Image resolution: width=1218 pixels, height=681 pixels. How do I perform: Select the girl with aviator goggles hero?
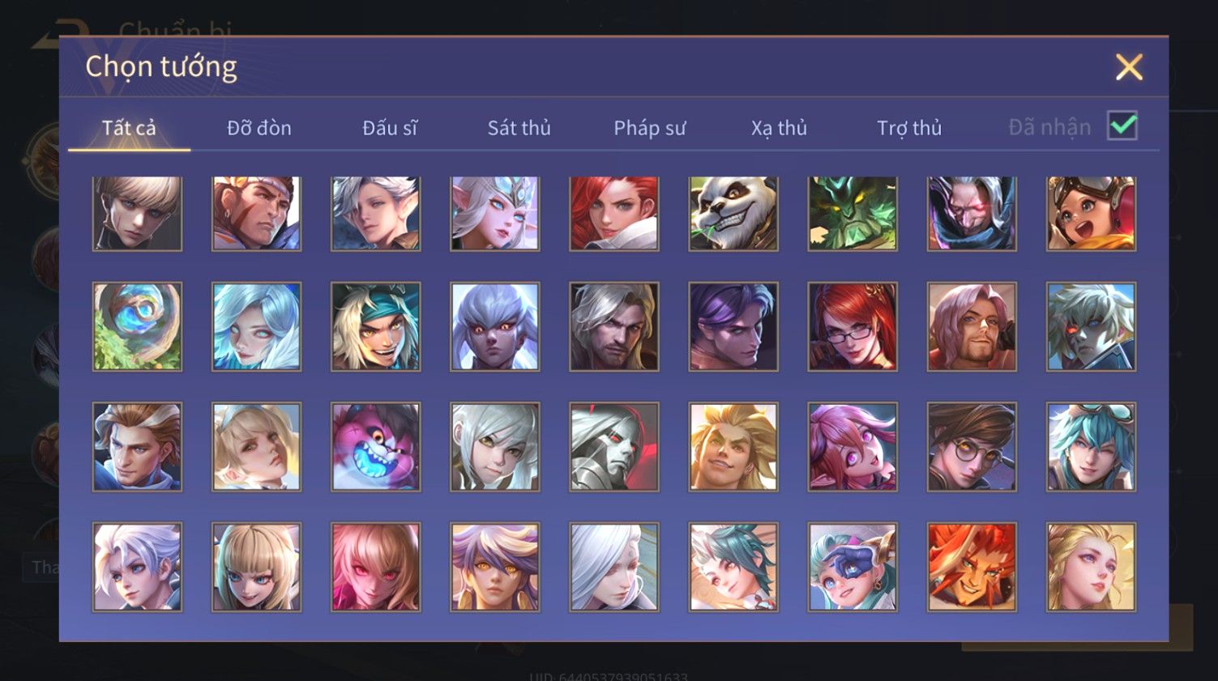[1091, 214]
